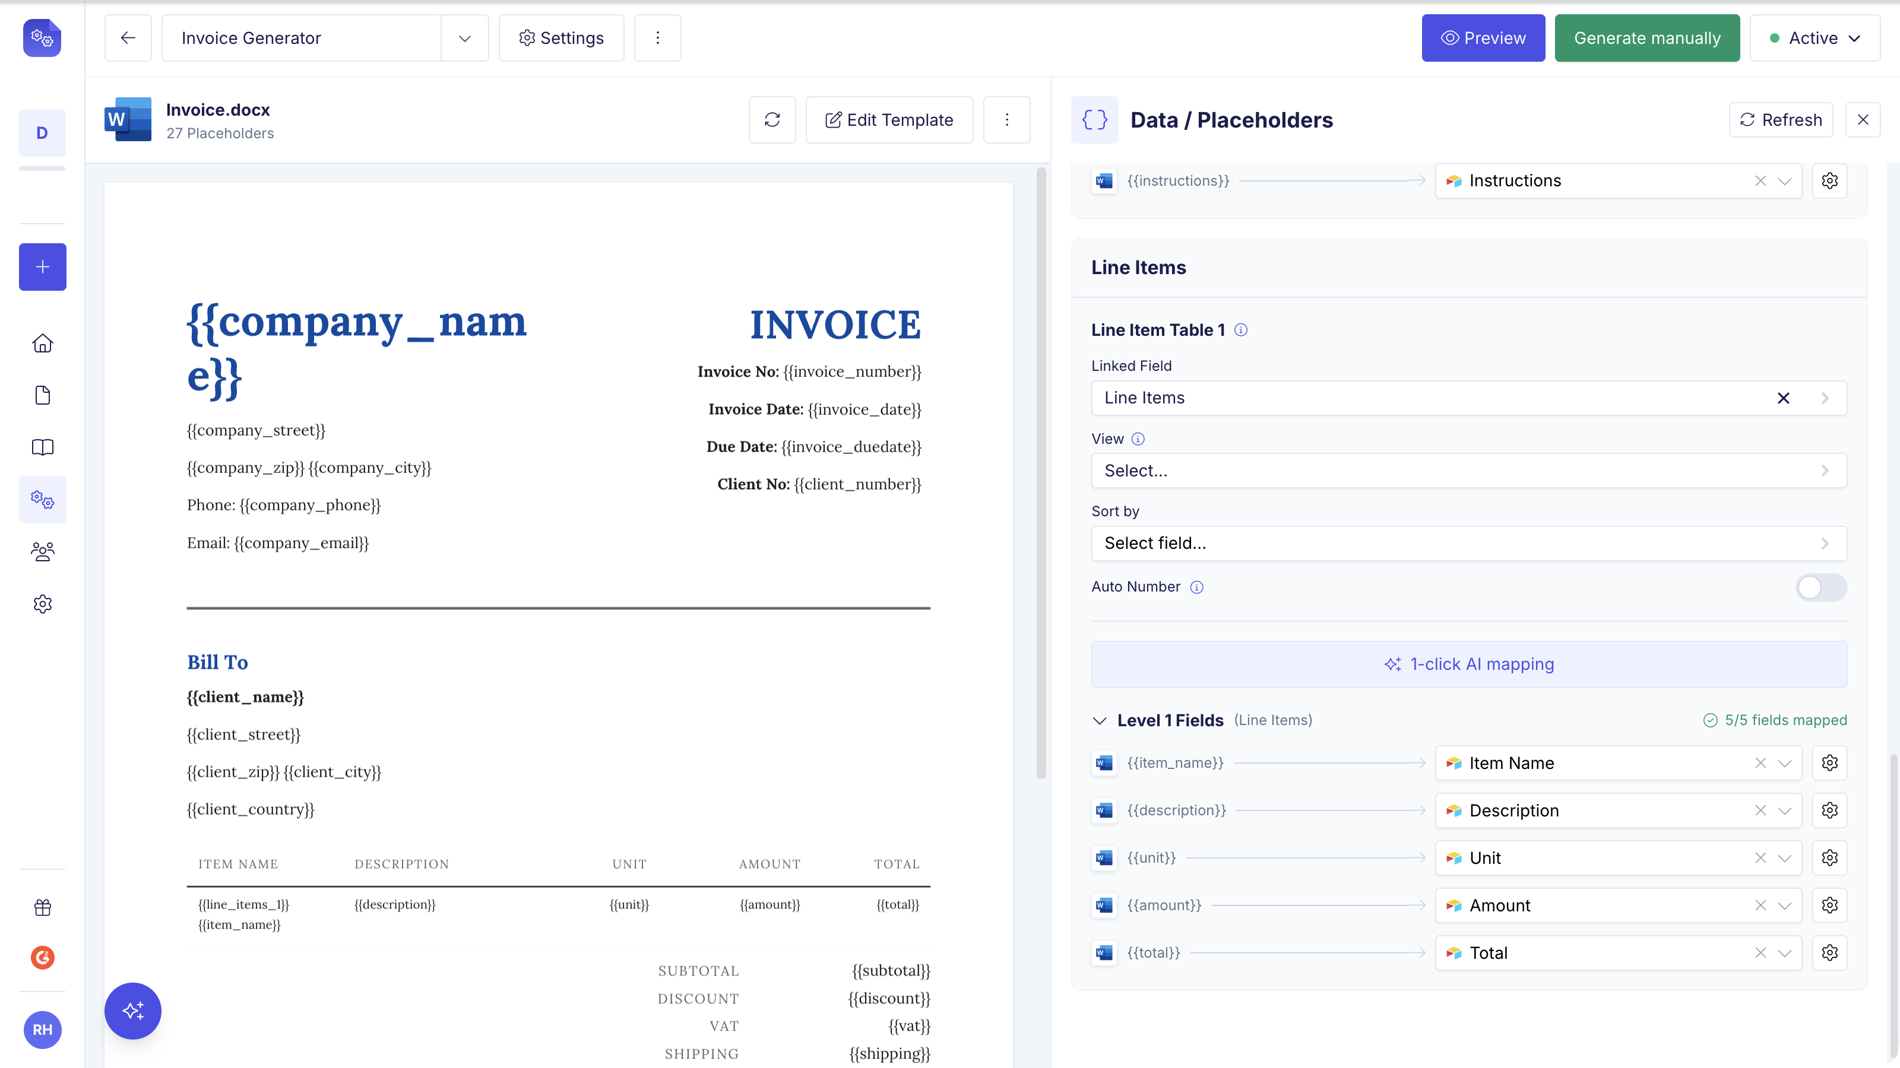Click the curly braces placeholders icon
The image size is (1900, 1068).
pos(1094,119)
